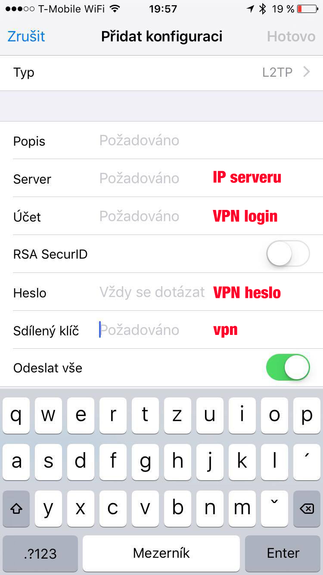Screen dimensions: 323x575
Task: Tap the caron accent key on keyboard
Action: pyautogui.click(x=274, y=509)
